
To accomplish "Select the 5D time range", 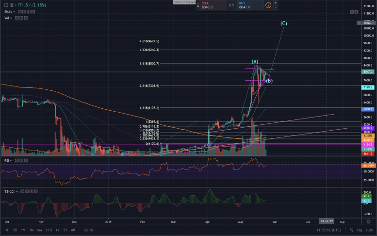I will pos(15,230).
